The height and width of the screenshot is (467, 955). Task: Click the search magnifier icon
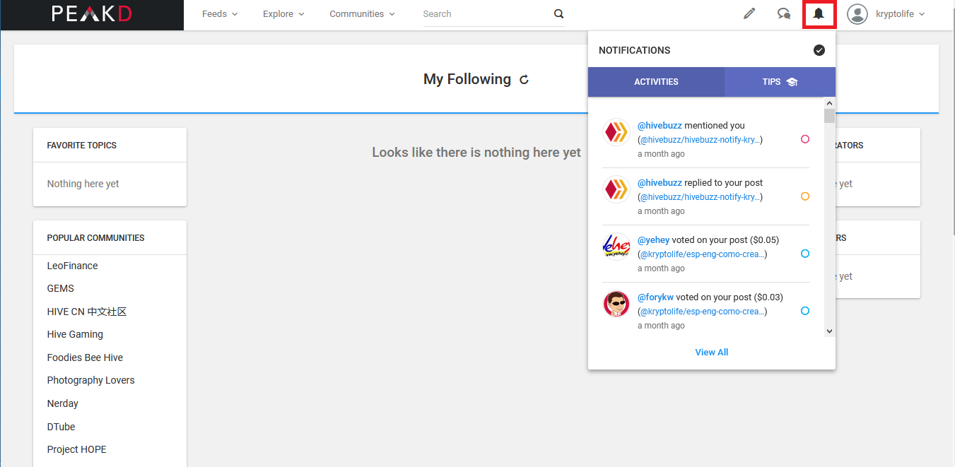click(x=558, y=13)
